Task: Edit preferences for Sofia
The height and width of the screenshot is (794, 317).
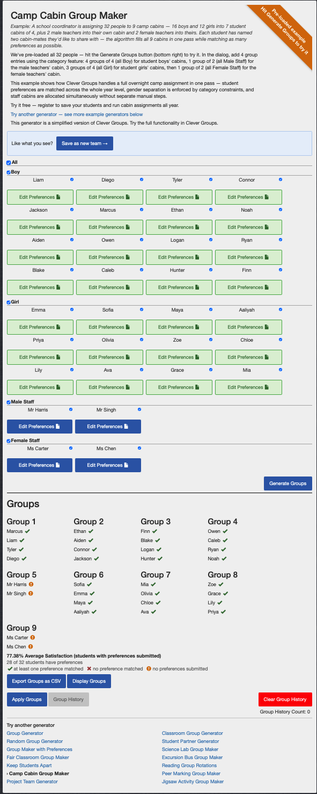Action: click(109, 327)
